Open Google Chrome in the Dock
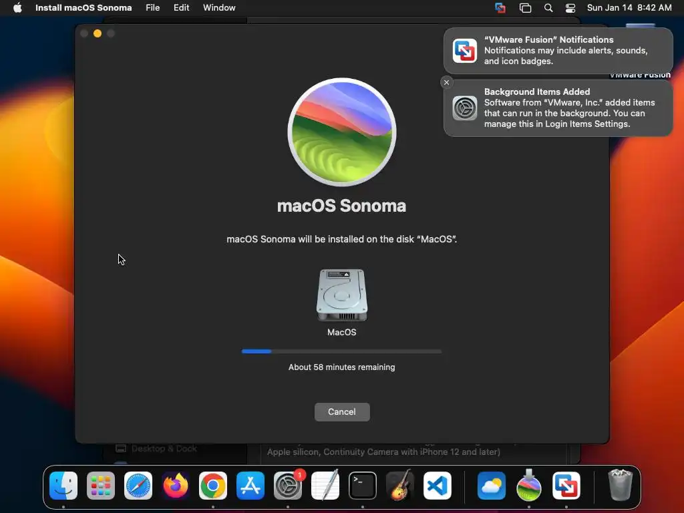 (213, 486)
